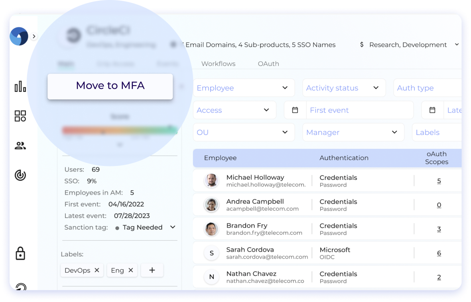Expand the sidebar with the chevron arrow

tap(34, 36)
